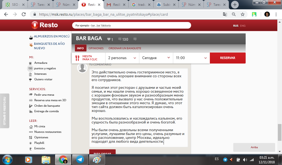Click the Playbill sun icon
Viewport: 282px width, 165px height.
[31, 143]
